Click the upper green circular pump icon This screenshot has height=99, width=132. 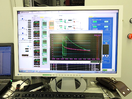65,22
